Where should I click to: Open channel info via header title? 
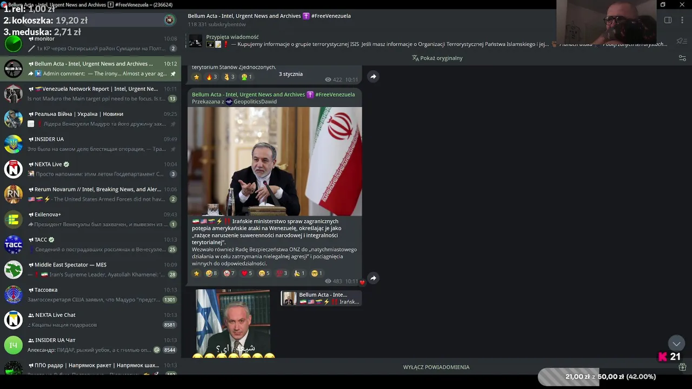[x=269, y=16]
